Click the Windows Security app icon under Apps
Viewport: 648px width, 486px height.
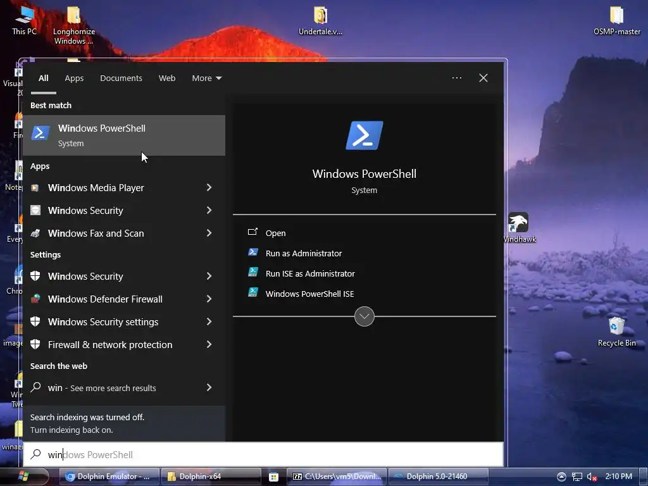(35, 210)
